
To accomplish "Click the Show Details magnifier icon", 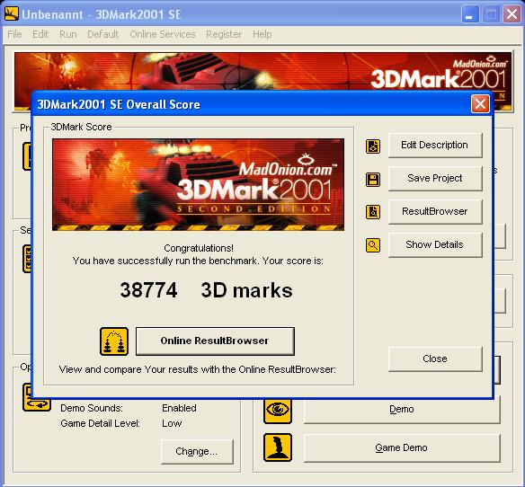I will 373,245.
